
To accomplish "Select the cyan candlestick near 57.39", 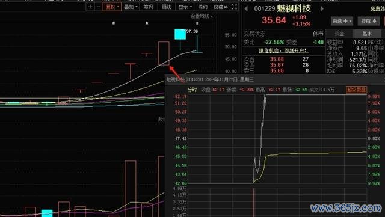I will click(x=180, y=34).
